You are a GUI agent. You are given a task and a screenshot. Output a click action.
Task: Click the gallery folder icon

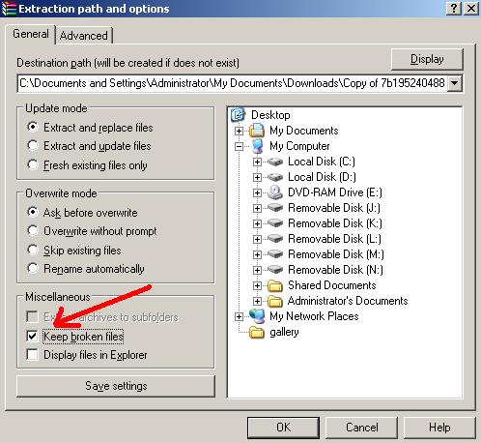257,332
